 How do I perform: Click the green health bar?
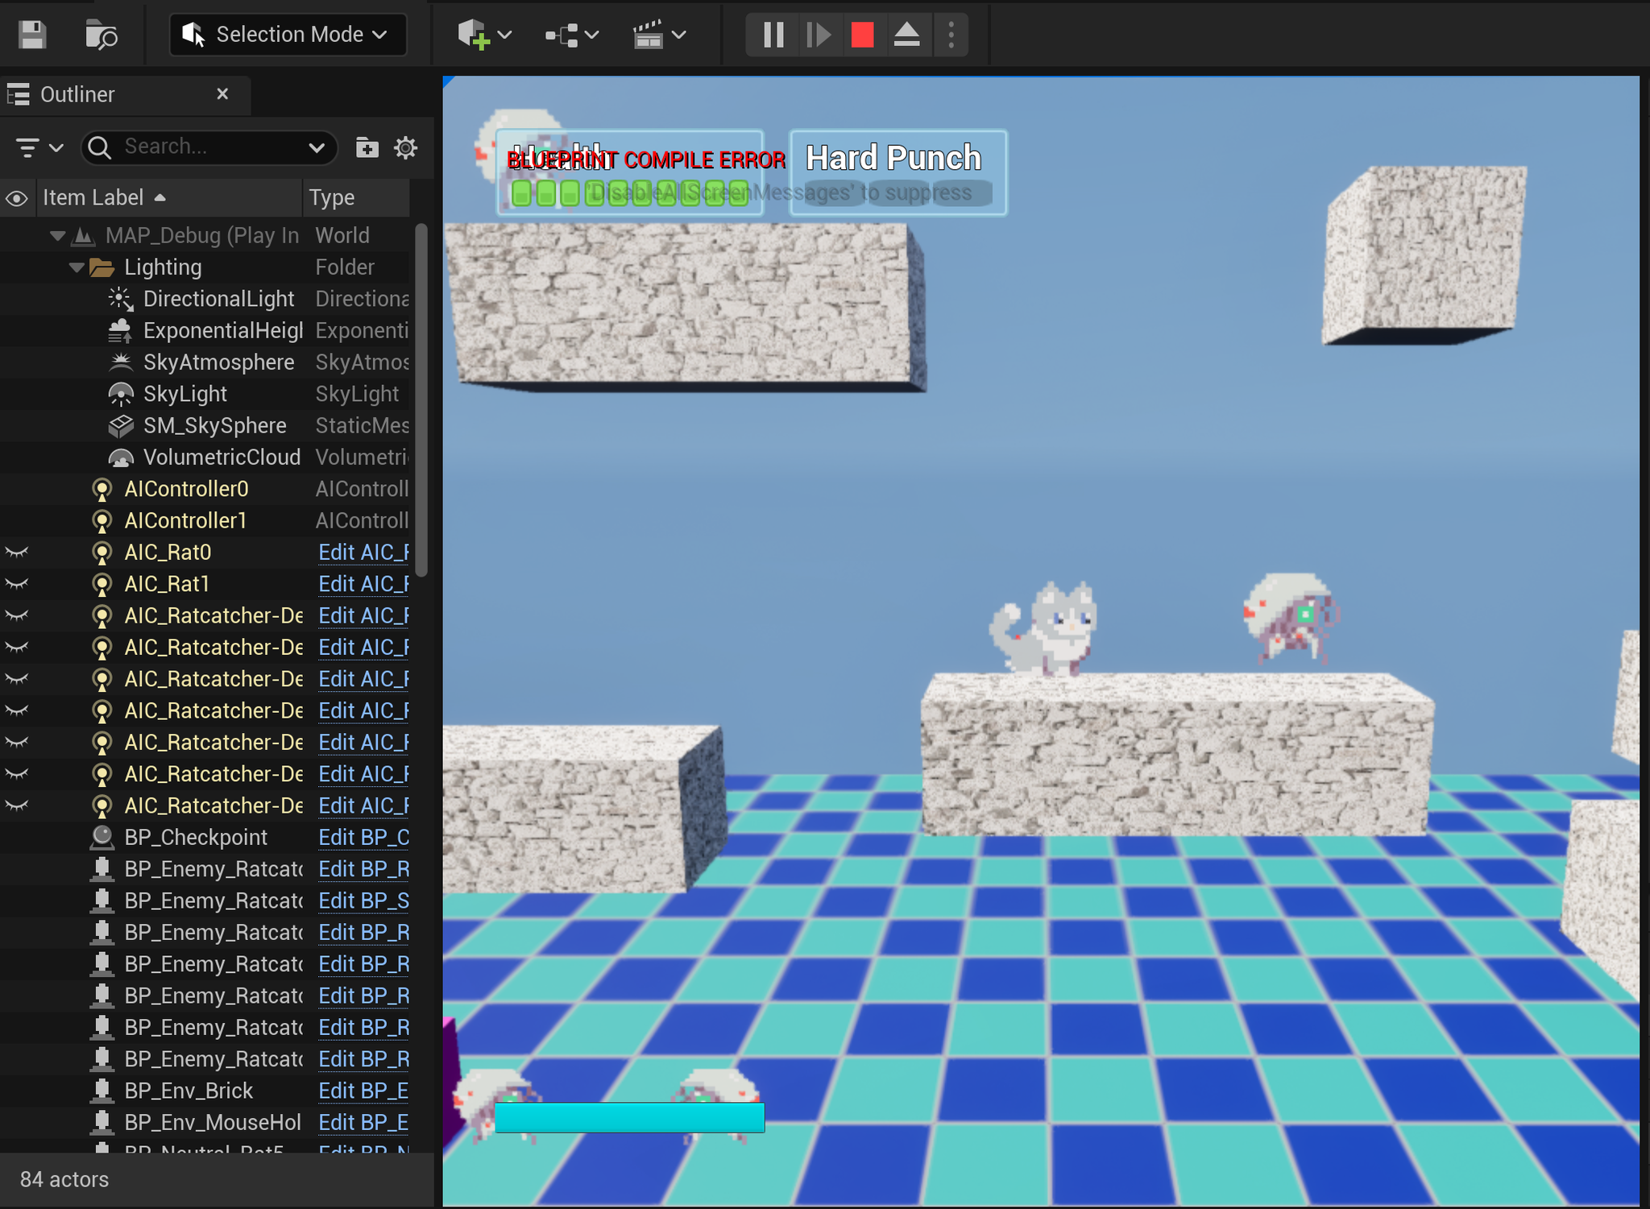[x=630, y=193]
